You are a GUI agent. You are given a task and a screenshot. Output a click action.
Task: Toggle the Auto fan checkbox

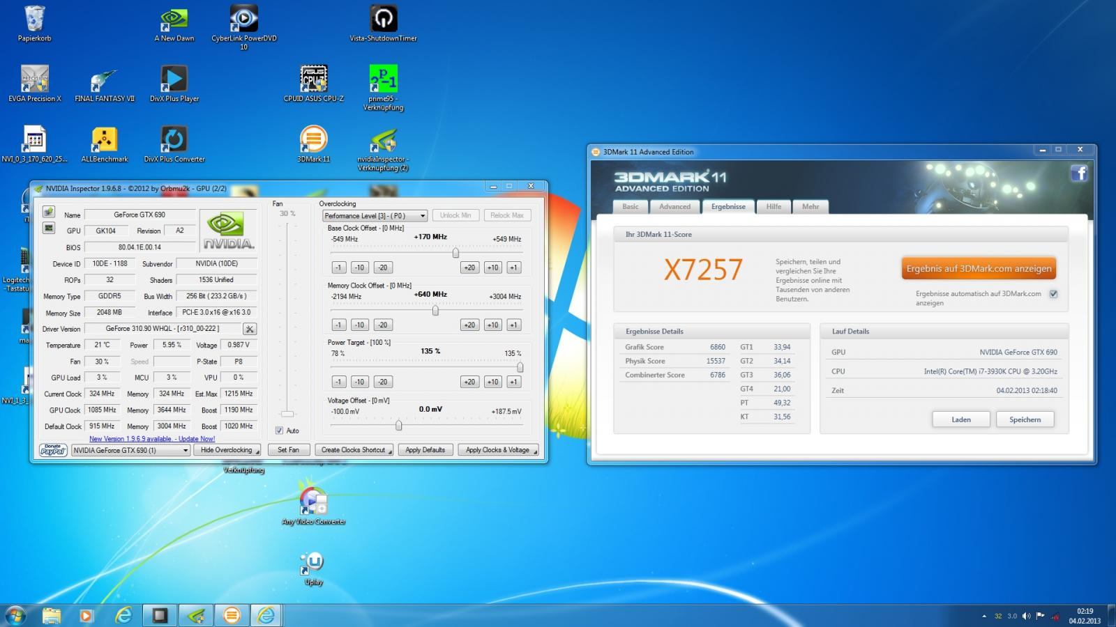pos(280,431)
